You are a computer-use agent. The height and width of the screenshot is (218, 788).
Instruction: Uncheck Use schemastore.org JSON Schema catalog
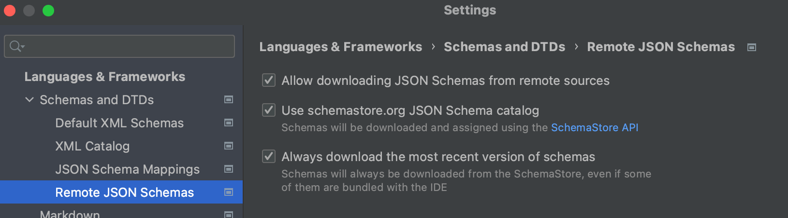pos(269,110)
